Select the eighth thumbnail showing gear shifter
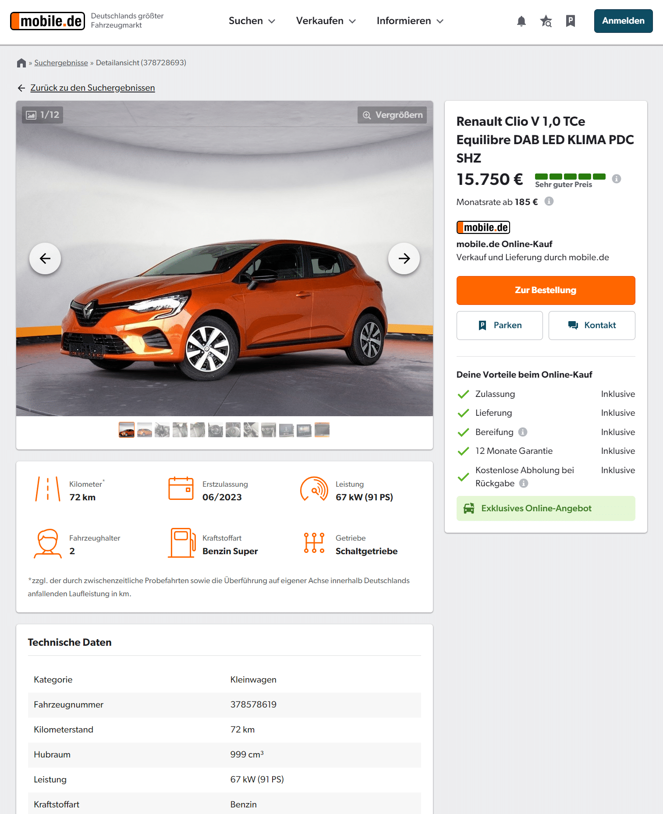The height and width of the screenshot is (814, 663). coord(251,430)
